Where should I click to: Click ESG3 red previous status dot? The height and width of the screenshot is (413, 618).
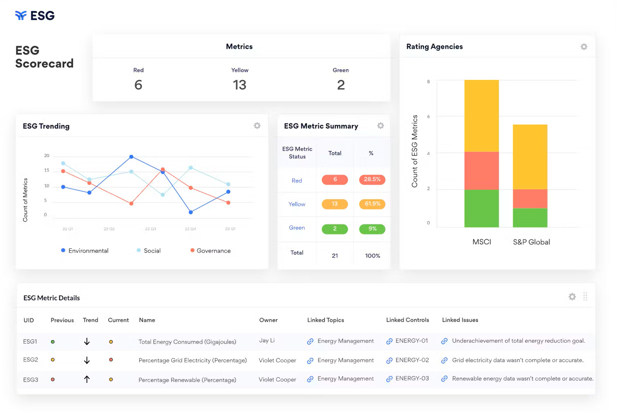[53, 379]
